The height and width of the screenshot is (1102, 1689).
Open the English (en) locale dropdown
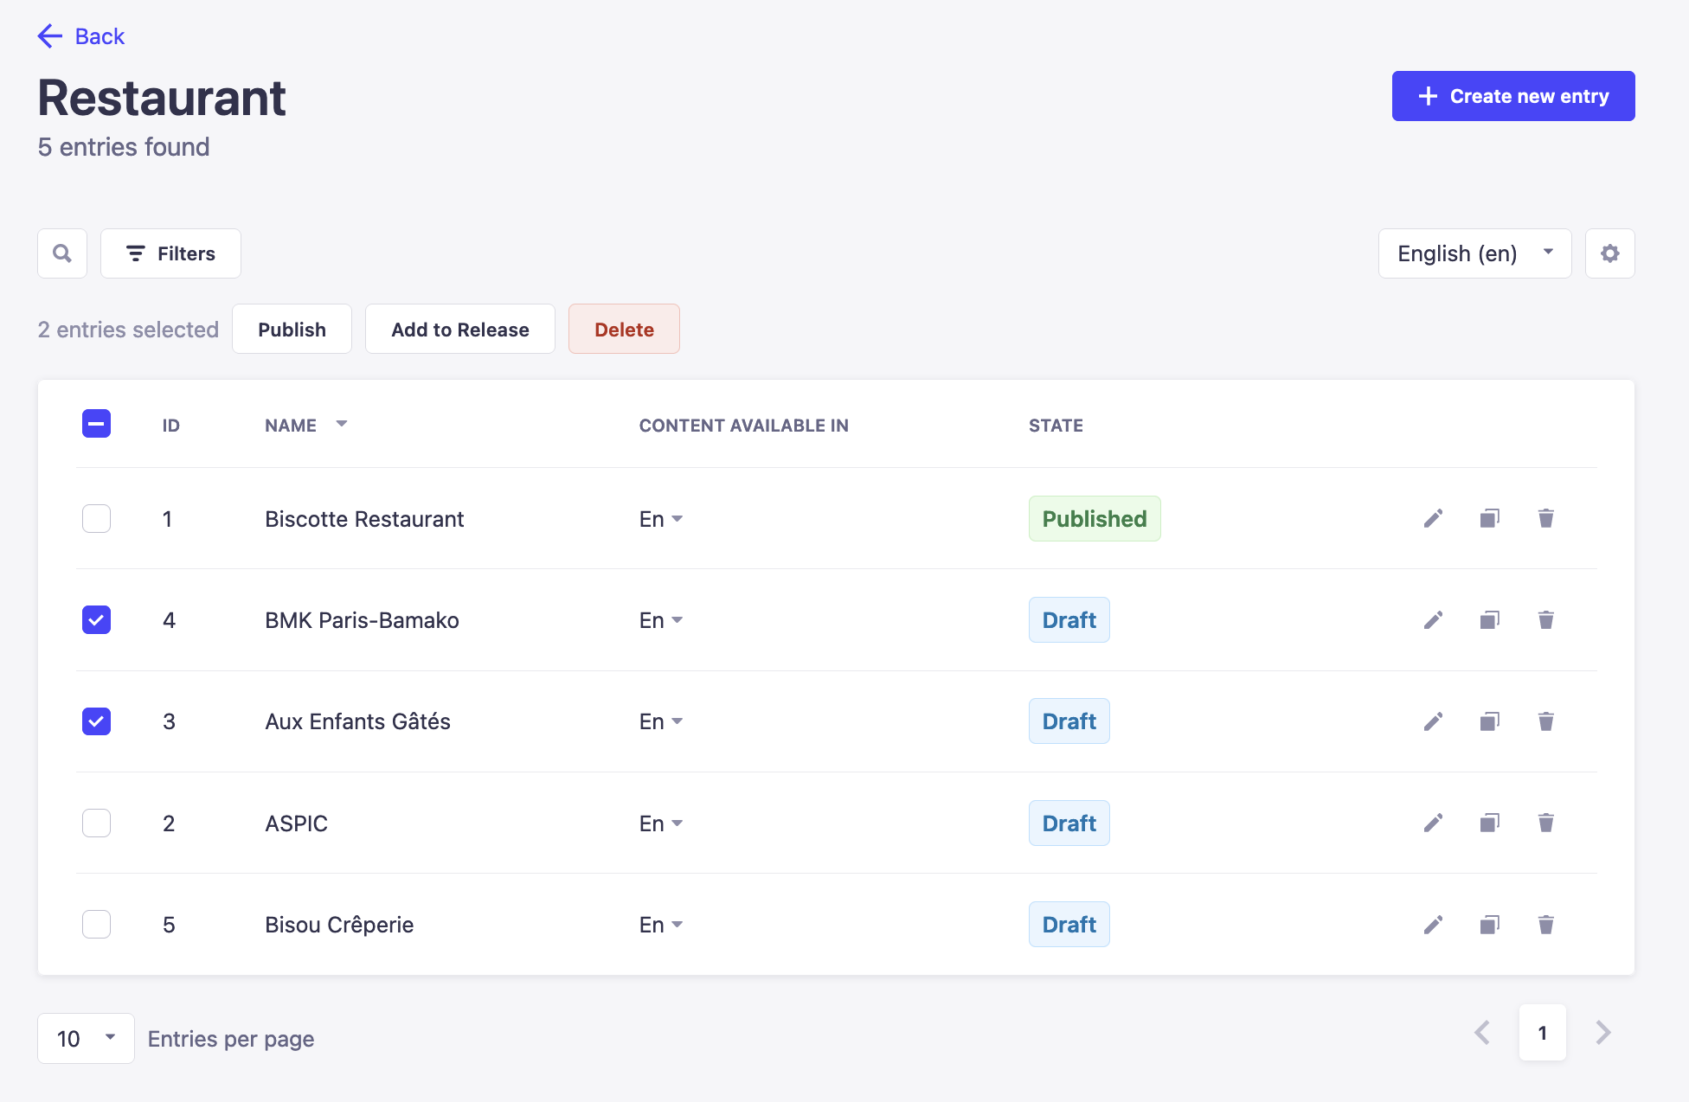pos(1474,253)
